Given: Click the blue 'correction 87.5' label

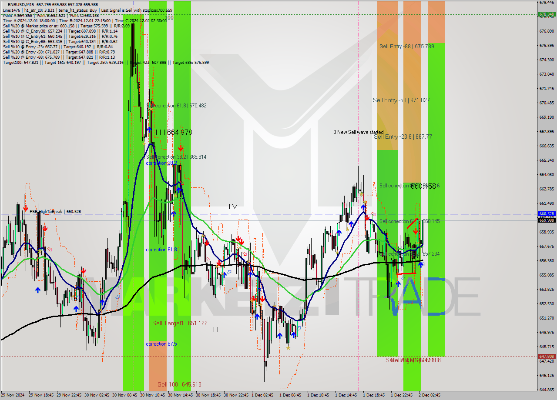Looking at the screenshot, I should pos(161,344).
